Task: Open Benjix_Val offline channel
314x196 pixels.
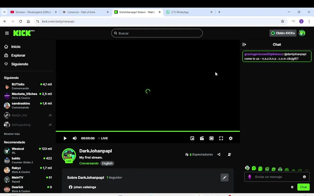Action: tap(28, 115)
